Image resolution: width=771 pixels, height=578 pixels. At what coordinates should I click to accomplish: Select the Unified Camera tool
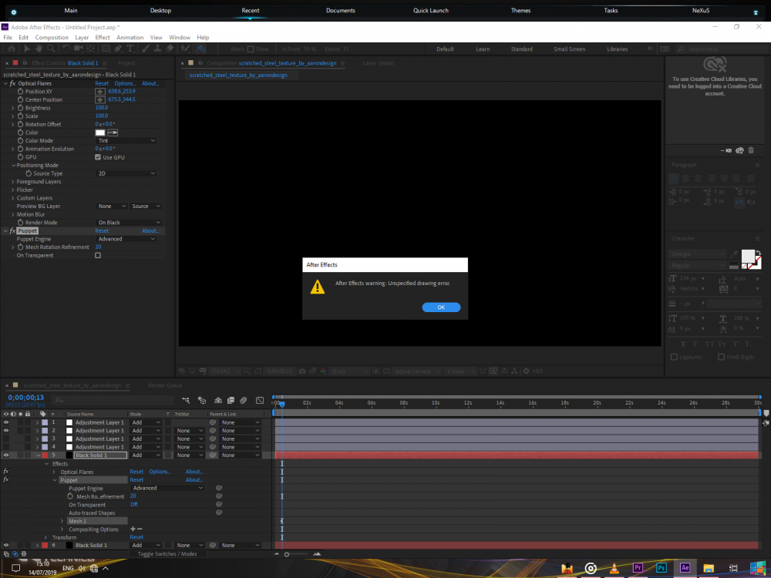[78, 49]
